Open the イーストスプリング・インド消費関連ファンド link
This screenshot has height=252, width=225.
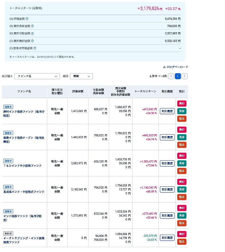click(24, 240)
